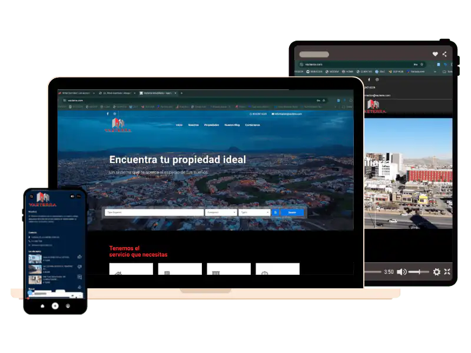Screen dimensions: 471x353
Task: Click the Vazterra logo on the laptop website
Action: [118, 125]
